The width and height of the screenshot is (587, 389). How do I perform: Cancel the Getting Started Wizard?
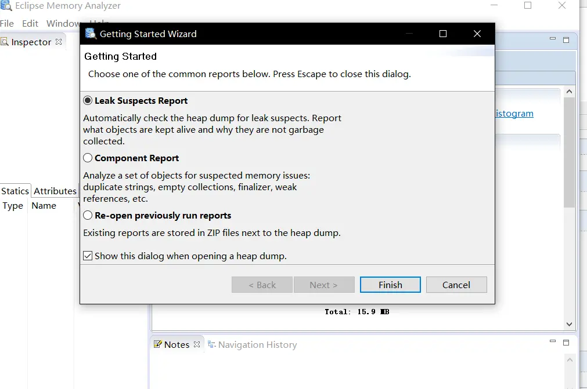(456, 285)
